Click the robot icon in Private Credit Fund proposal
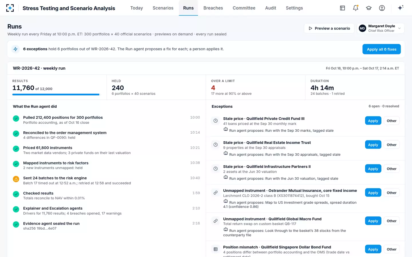 (226, 129)
